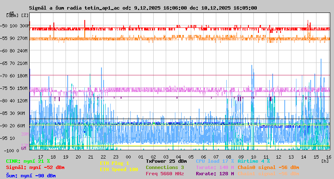Screen dimensions: 334x179
Task: Click the pink Txrate legend label
Action: click(x=215, y=167)
